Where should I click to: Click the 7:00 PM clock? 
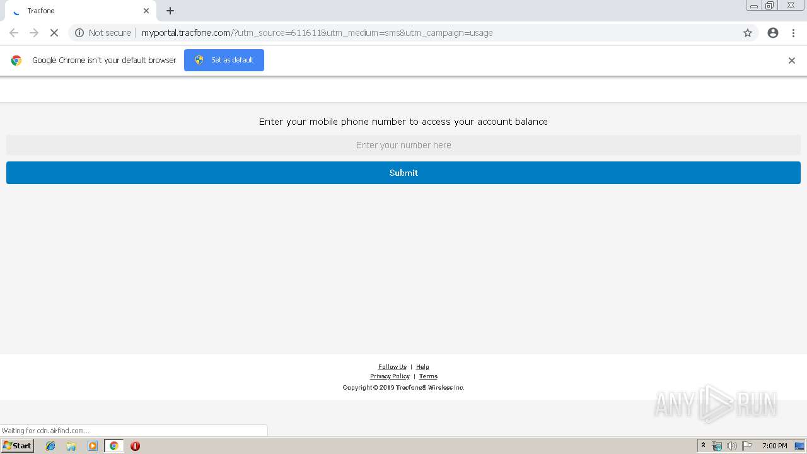point(774,446)
